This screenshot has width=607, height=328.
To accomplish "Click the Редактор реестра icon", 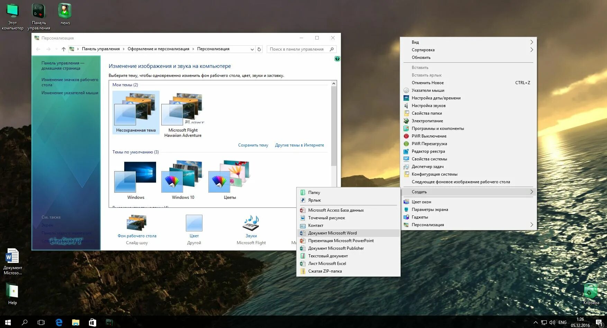I will [406, 151].
